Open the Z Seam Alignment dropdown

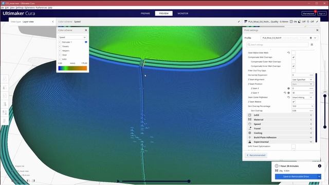click(303, 80)
